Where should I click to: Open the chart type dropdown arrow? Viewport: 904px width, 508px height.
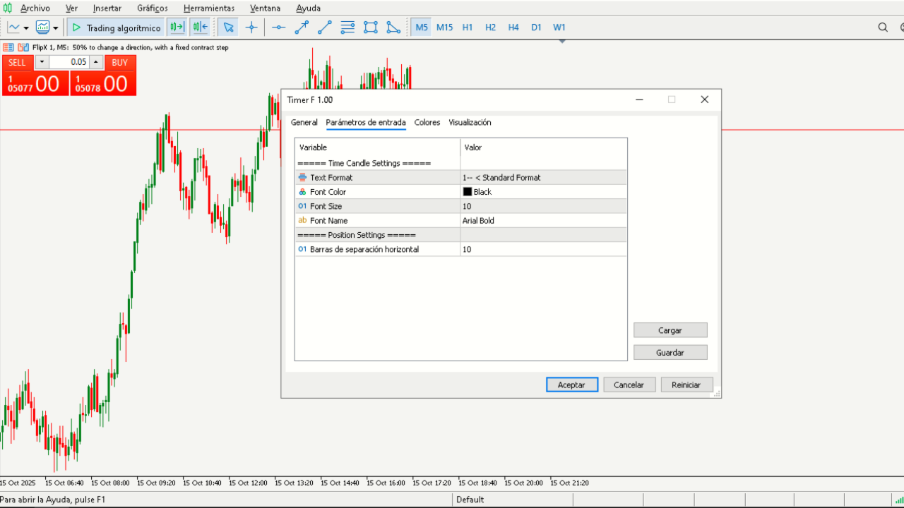27,27
